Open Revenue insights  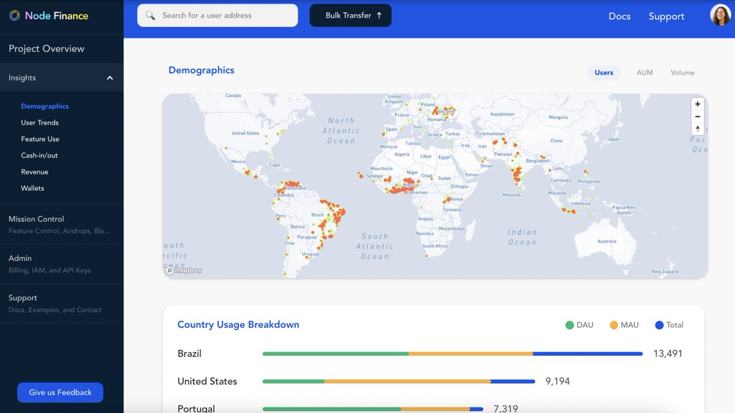pos(34,172)
